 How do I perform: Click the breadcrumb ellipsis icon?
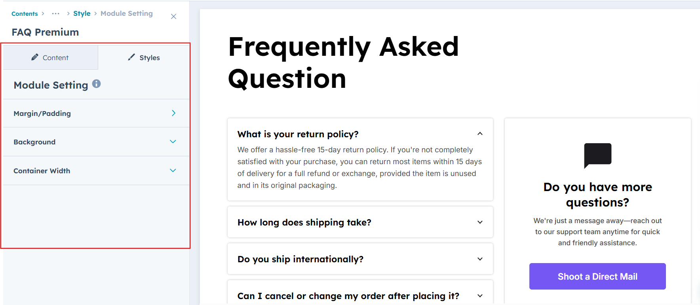(x=55, y=13)
